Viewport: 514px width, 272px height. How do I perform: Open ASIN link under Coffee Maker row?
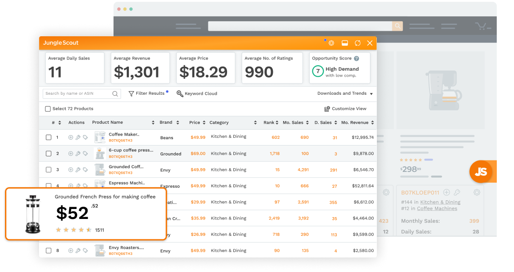(121, 141)
